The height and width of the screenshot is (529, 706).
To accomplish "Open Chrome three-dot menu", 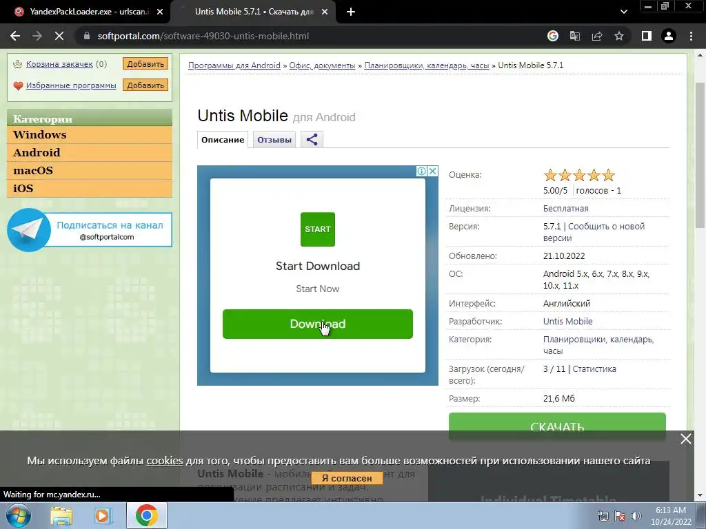I will click(691, 36).
